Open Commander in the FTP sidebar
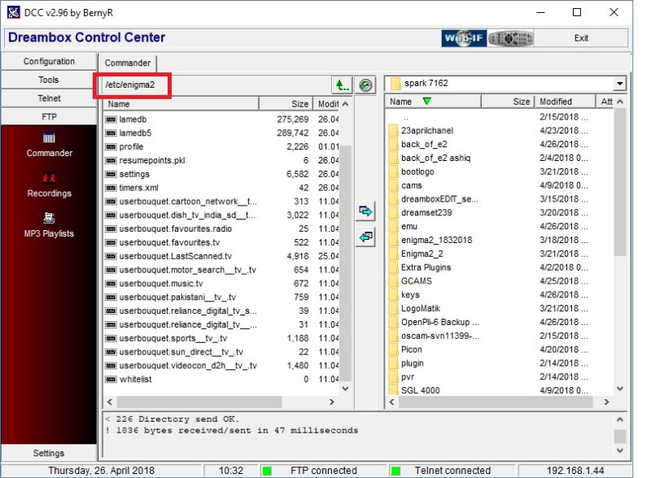The height and width of the screenshot is (478, 651). point(49,145)
